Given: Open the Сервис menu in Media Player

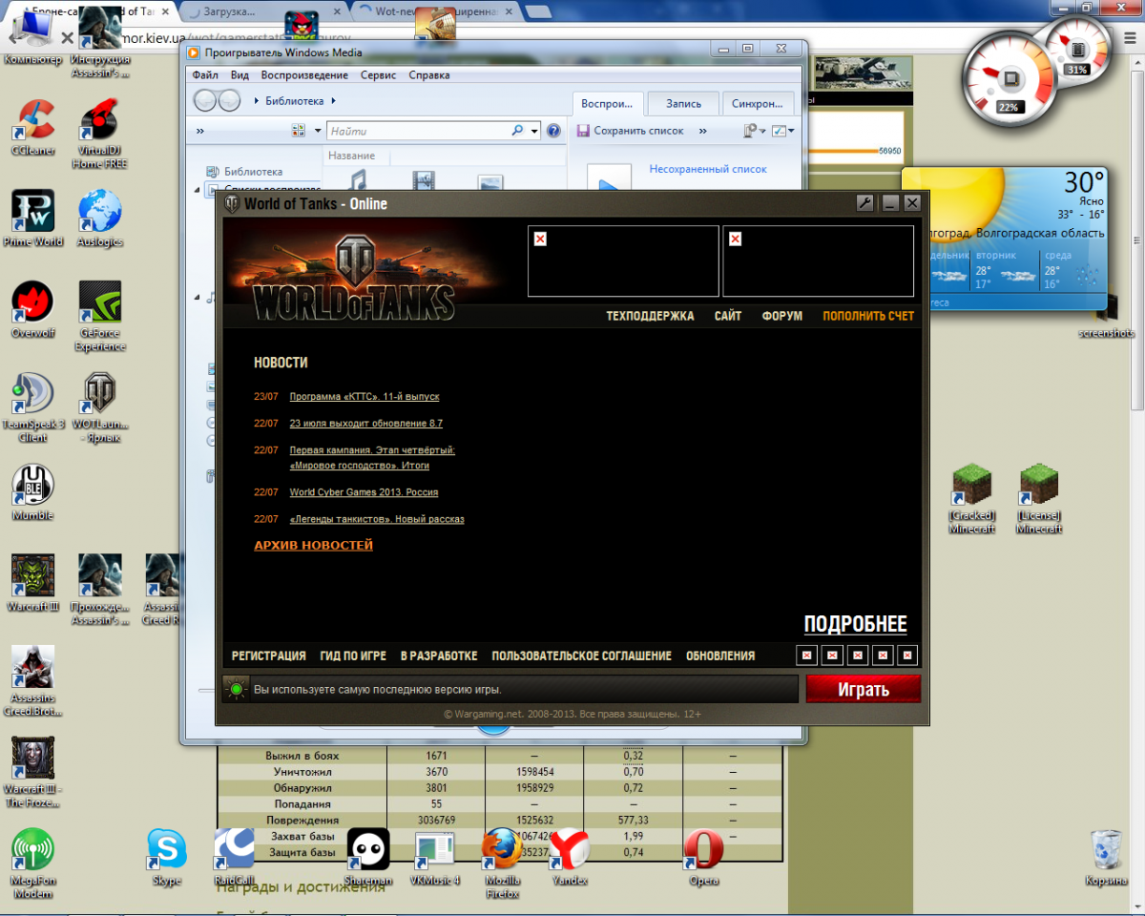Looking at the screenshot, I should pyautogui.click(x=379, y=74).
